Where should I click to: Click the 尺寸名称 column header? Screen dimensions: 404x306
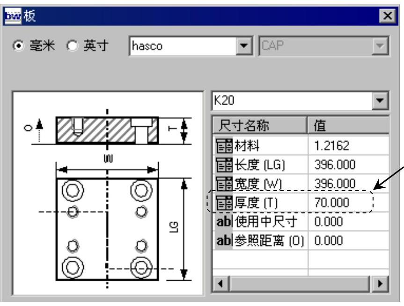coord(260,125)
